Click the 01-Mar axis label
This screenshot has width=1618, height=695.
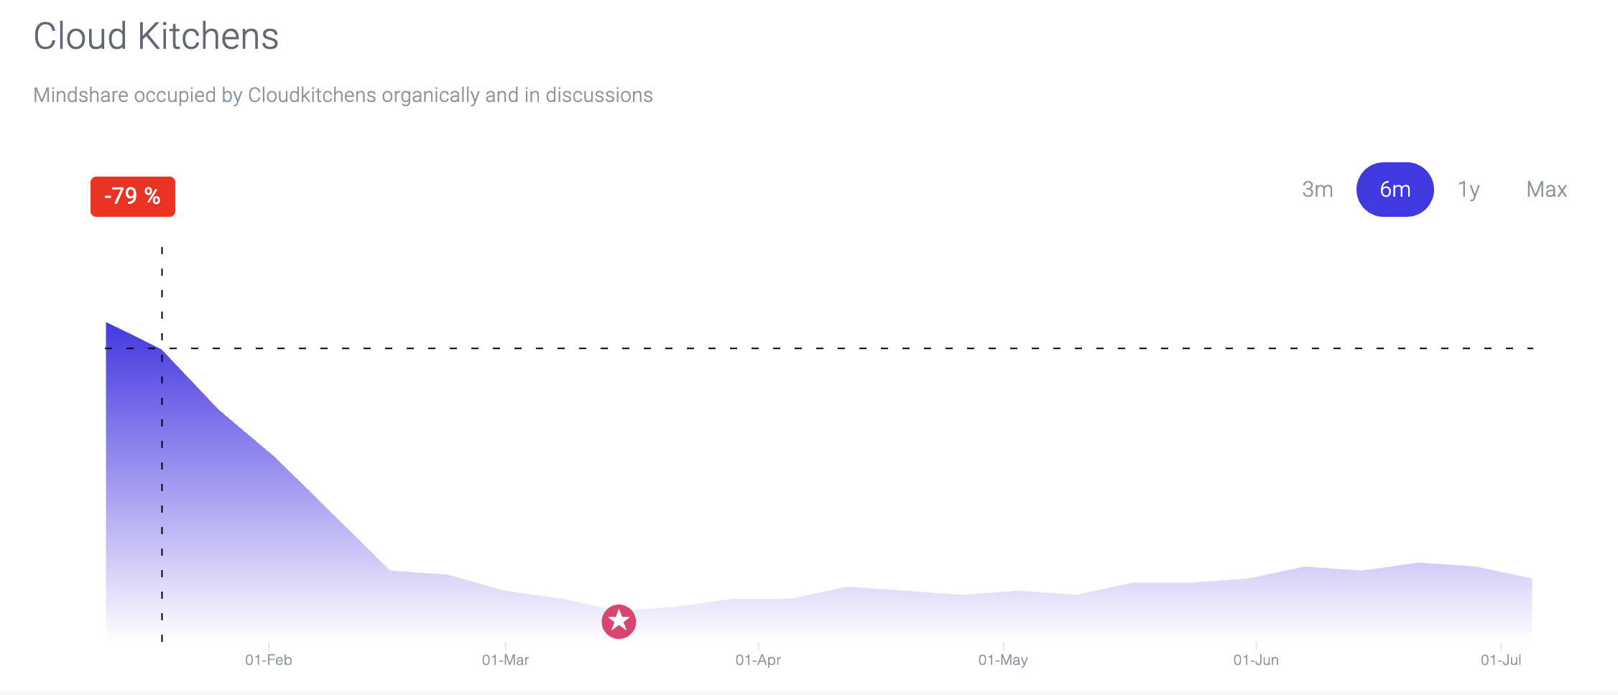505,660
